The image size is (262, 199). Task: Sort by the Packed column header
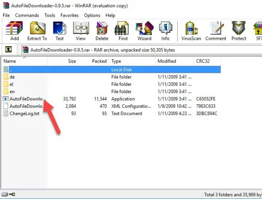pyautogui.click(x=94, y=61)
